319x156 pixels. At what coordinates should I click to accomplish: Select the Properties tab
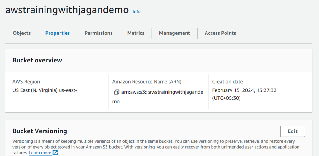[x=58, y=33]
